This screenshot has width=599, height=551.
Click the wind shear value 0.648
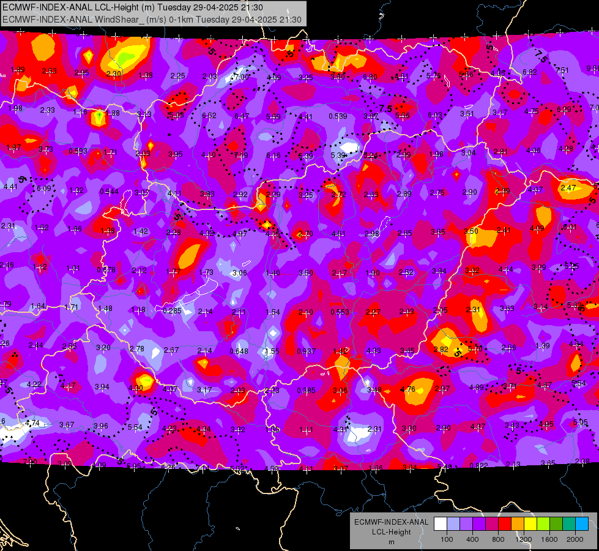click(x=239, y=351)
